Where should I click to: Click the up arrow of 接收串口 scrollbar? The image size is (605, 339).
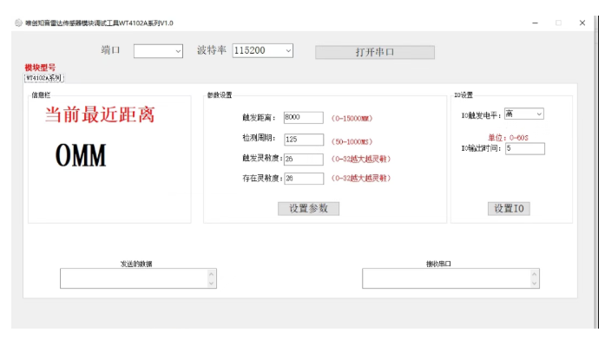pos(535,274)
